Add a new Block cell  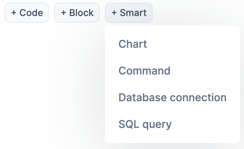coord(77,13)
